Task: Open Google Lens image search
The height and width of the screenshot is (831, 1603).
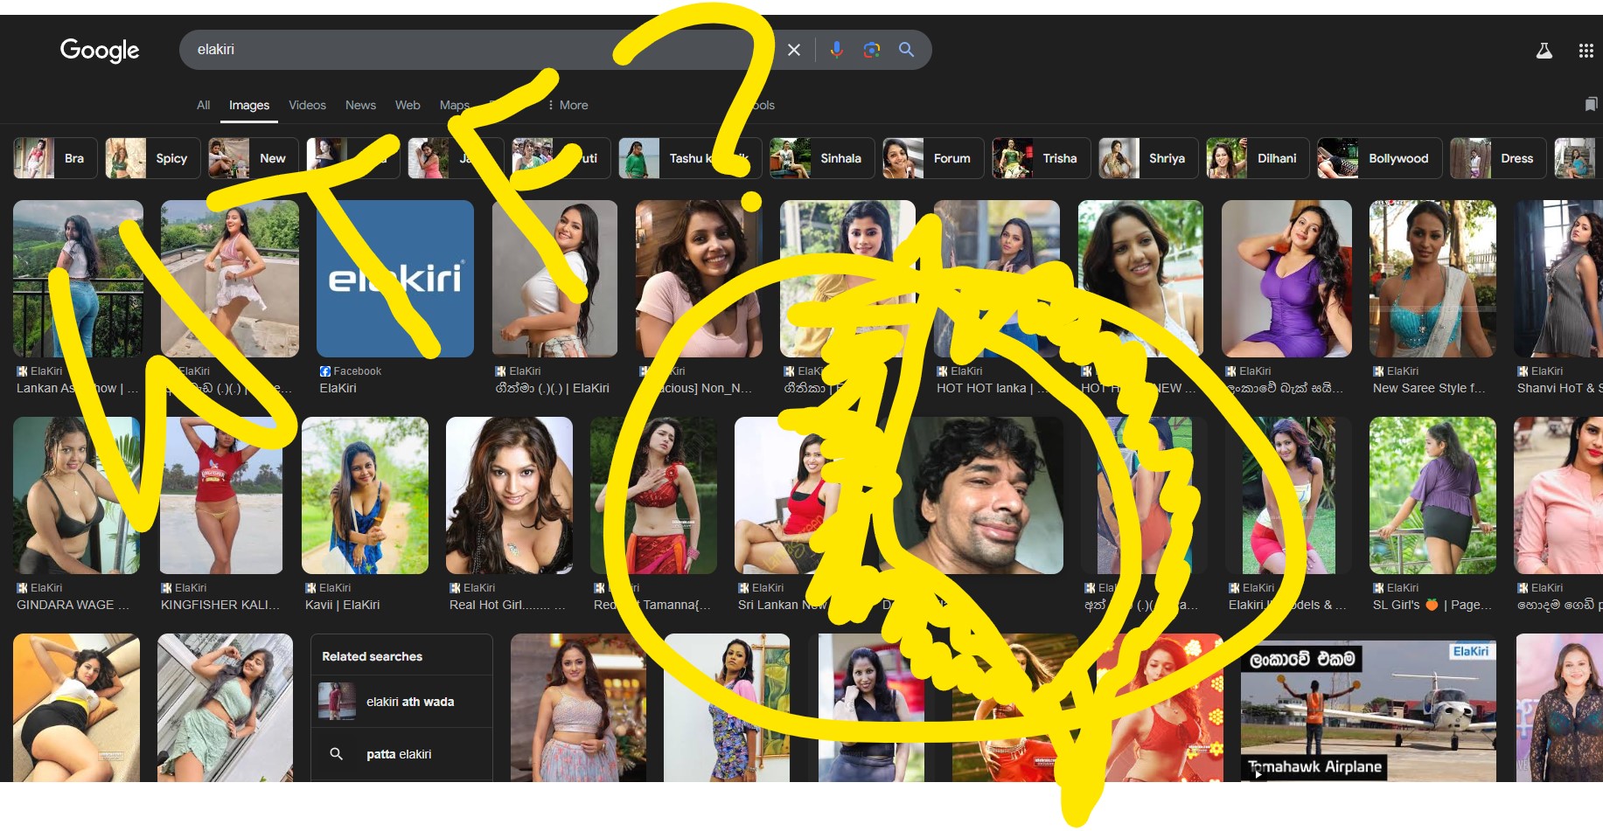Action: 872,50
